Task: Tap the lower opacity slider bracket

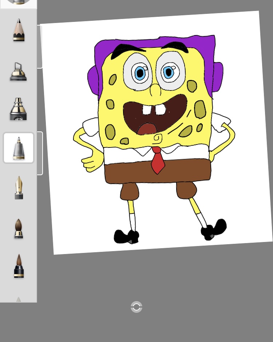Action: pyautogui.click(x=40, y=153)
